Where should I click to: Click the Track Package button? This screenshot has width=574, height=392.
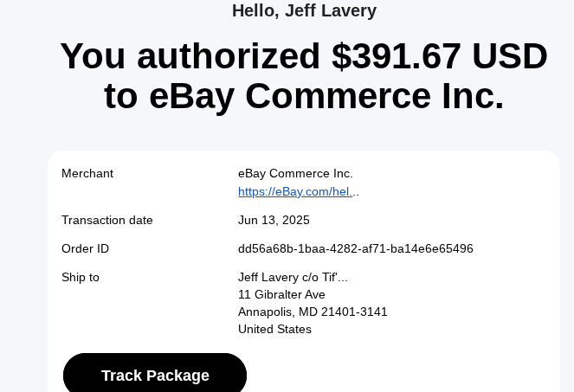click(155, 375)
